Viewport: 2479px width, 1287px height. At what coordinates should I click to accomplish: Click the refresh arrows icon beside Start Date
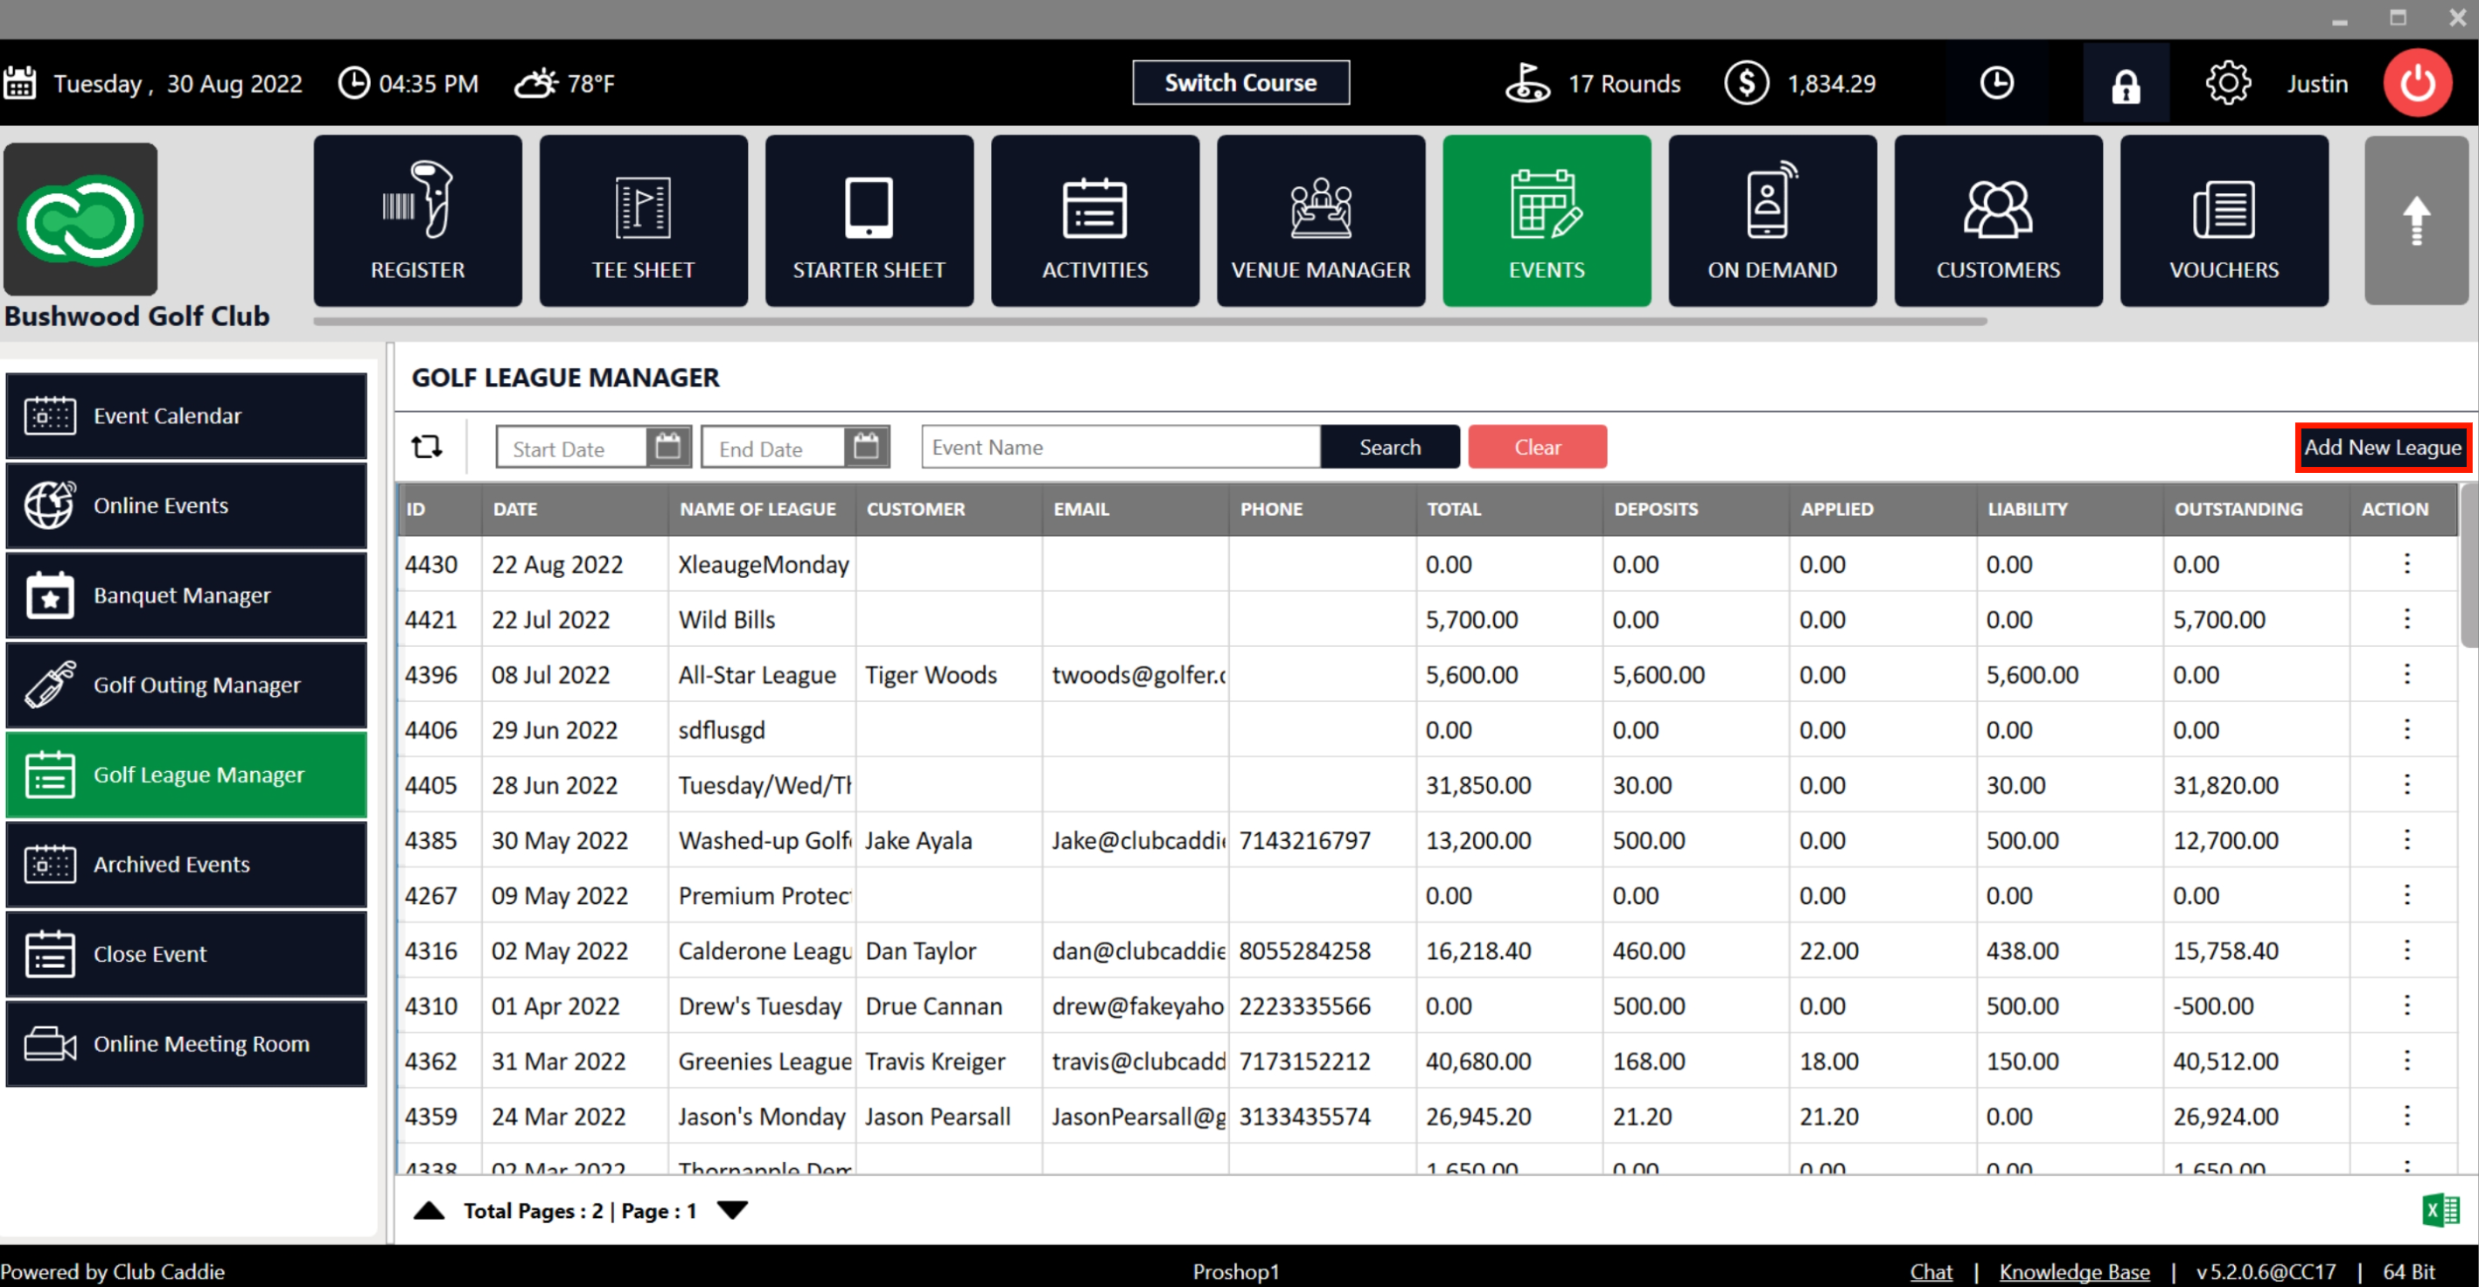[x=426, y=448]
